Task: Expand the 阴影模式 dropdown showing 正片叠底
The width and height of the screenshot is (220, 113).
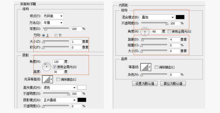Action: 59,100
